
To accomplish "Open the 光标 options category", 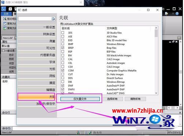I will pos(37,69).
